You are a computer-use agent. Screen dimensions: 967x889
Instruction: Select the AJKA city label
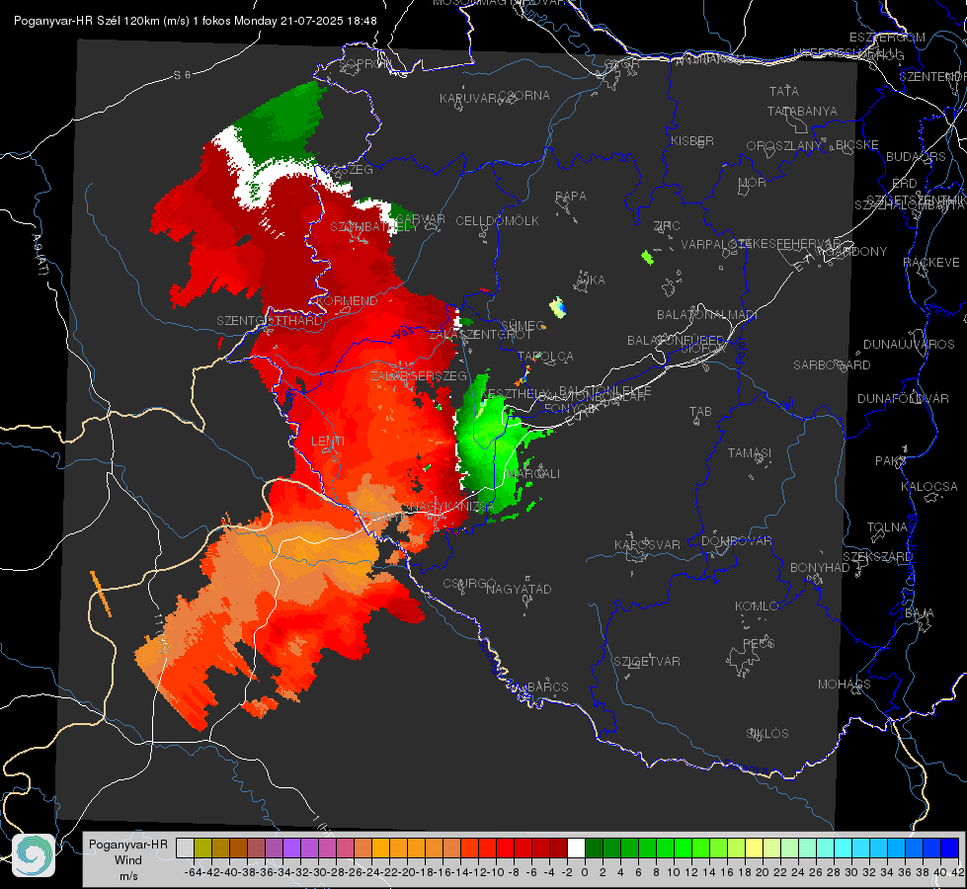pos(590,281)
